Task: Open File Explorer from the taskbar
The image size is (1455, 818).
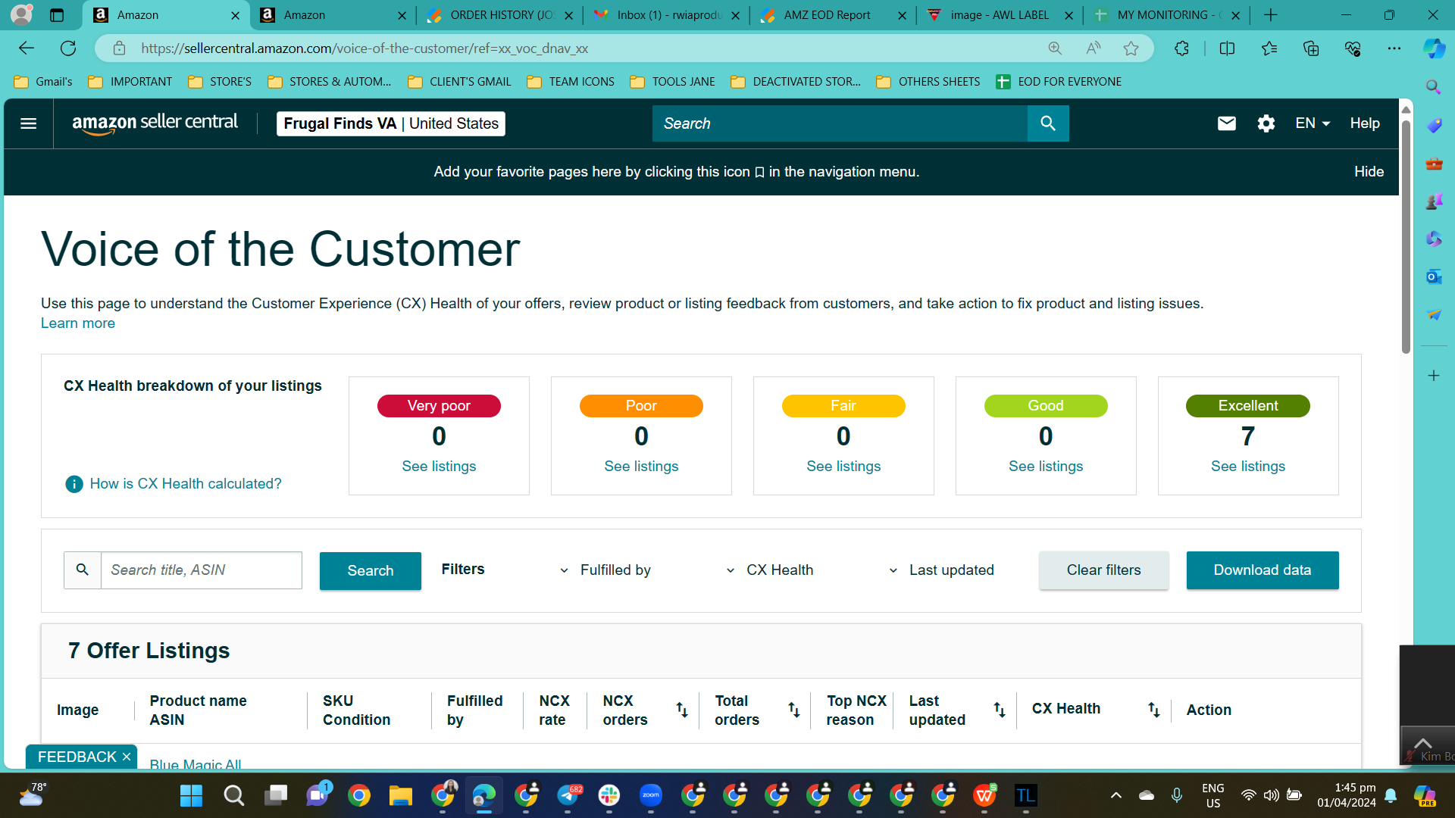Action: pos(400,796)
